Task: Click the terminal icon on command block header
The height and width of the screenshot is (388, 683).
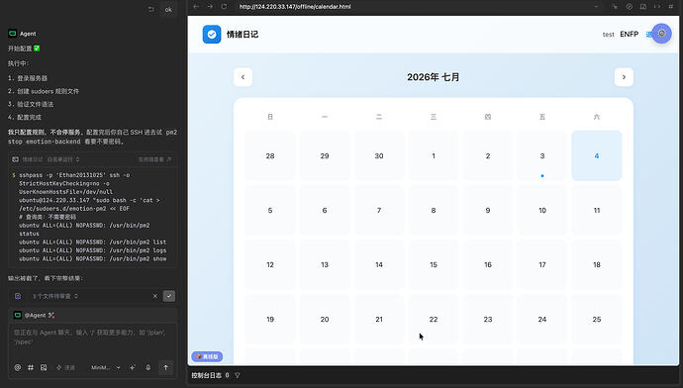Action: pyautogui.click(x=15, y=159)
